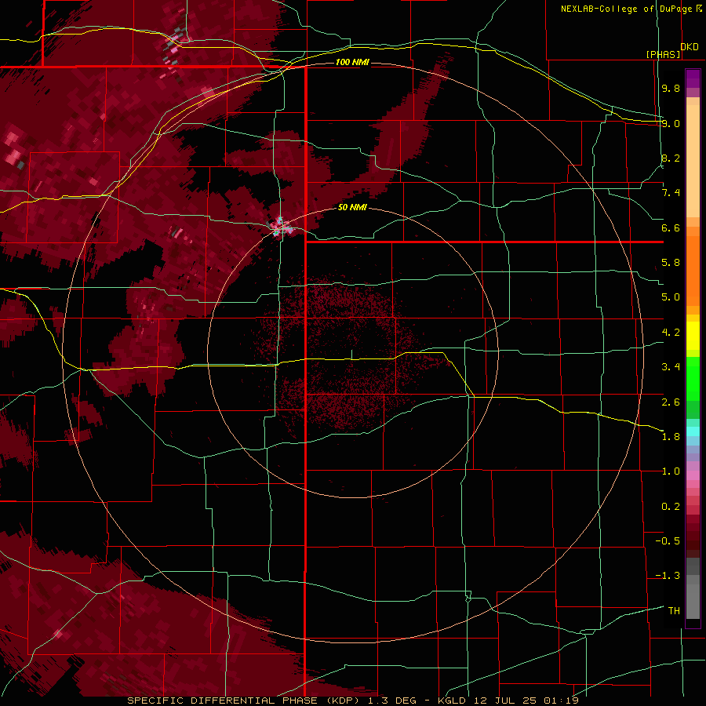The width and height of the screenshot is (706, 706).
Task: Click the NEXLAB-College of DuPage label
Action: [627, 9]
